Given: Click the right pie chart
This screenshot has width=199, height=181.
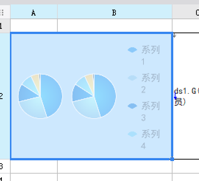Looking at the screenshot, I should [94, 96].
